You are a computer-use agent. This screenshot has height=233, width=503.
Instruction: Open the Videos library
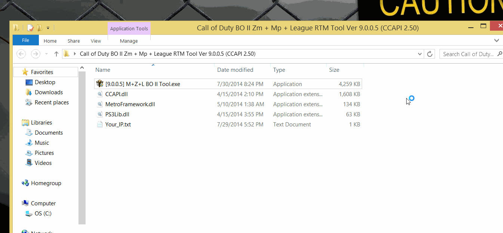point(43,163)
